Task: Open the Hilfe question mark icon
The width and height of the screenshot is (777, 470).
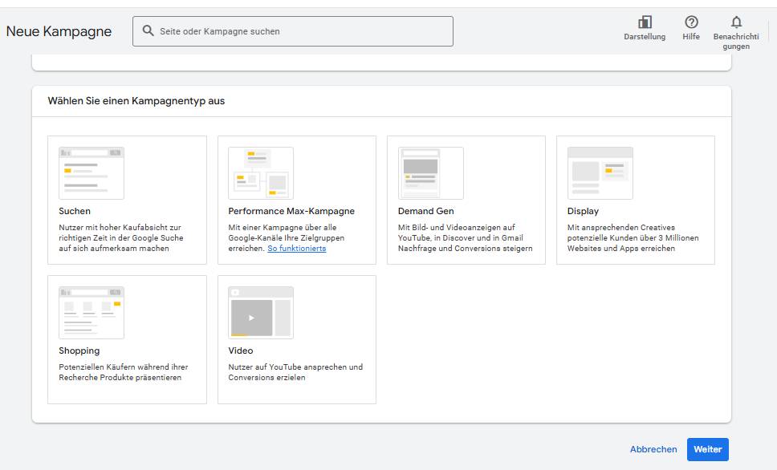Action: click(691, 22)
